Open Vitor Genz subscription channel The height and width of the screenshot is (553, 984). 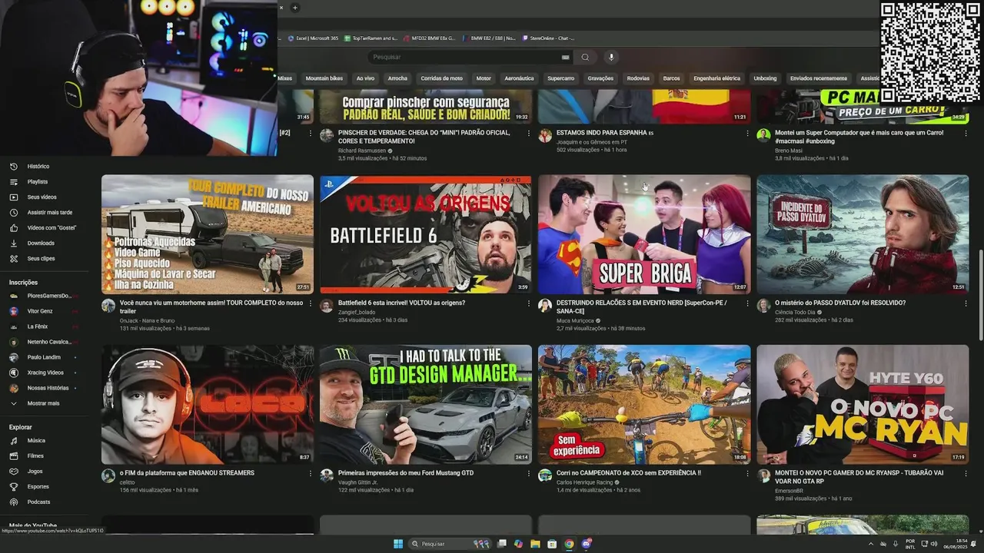click(x=40, y=311)
